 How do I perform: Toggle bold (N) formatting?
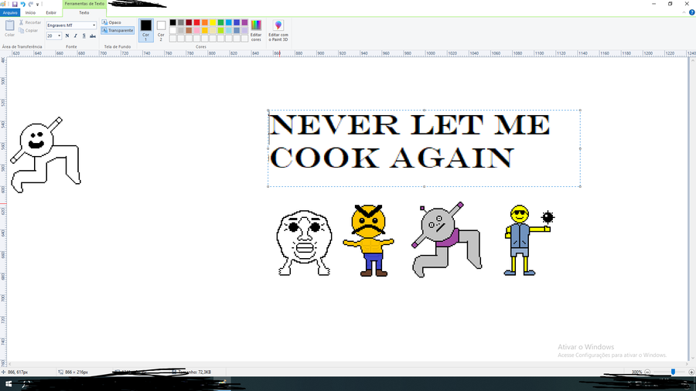pos(67,36)
